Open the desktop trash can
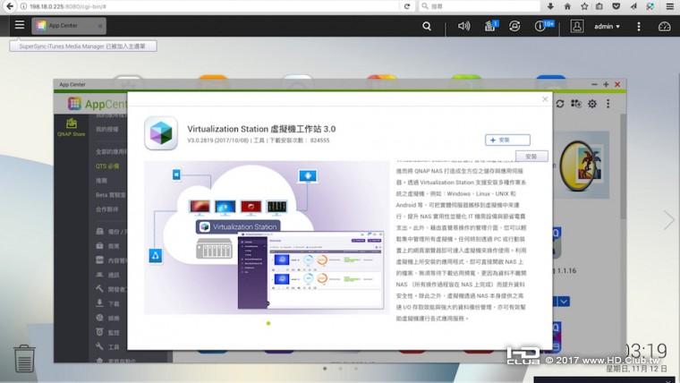 click(24, 358)
